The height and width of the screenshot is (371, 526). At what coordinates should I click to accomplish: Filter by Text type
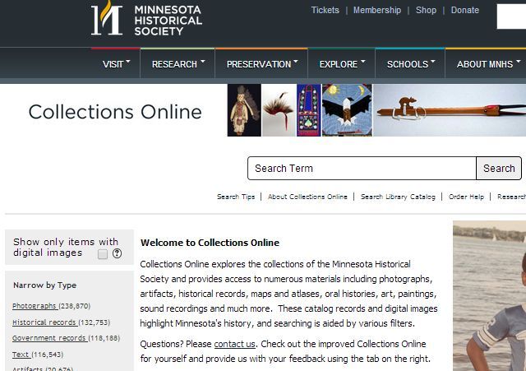click(21, 355)
